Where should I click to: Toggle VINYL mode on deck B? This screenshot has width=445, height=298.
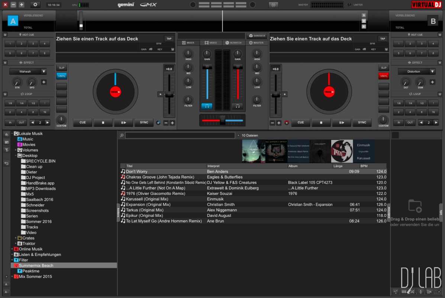[383, 76]
